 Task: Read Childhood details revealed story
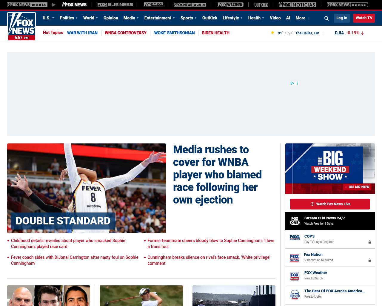point(68,244)
